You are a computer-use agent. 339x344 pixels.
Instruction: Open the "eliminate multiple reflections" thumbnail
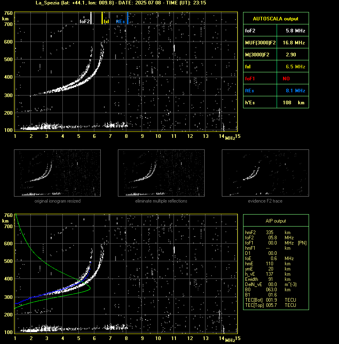tap(161, 173)
